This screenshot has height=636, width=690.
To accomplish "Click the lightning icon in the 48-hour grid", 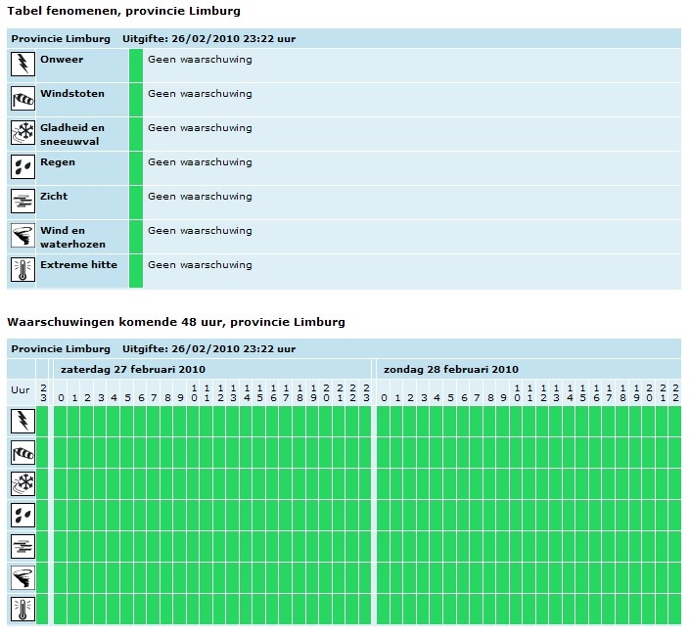I will (x=23, y=421).
